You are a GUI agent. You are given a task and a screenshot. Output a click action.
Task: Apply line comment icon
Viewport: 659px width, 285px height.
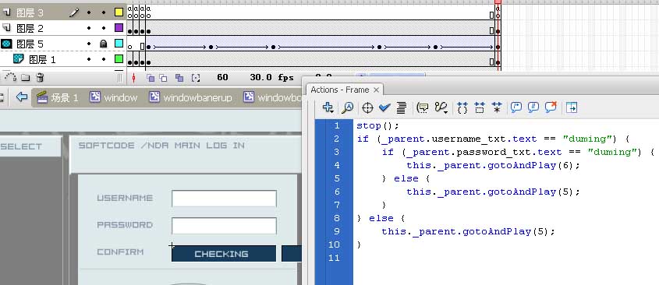533,107
